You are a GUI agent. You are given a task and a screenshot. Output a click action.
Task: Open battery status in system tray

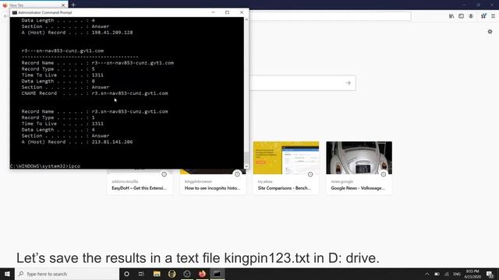[437, 274]
